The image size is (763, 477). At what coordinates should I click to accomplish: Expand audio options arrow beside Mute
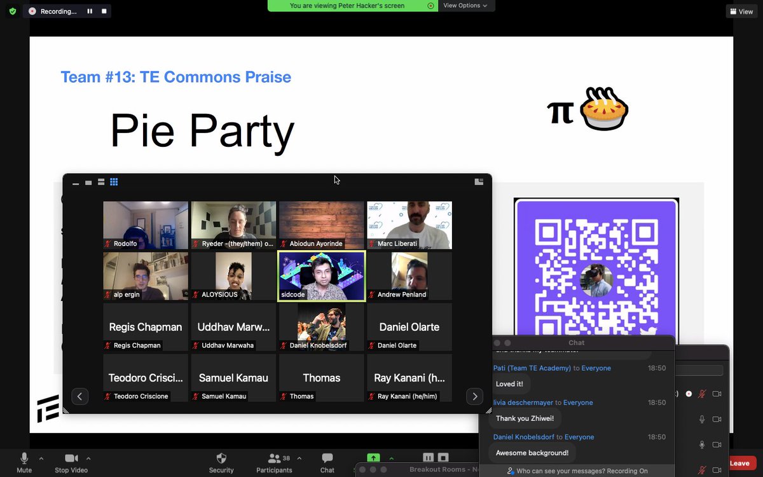tap(41, 458)
